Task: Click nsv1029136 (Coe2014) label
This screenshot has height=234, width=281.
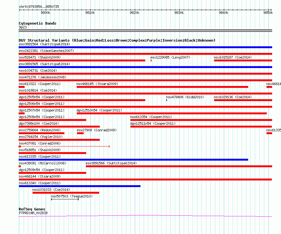Action: (x=233, y=97)
